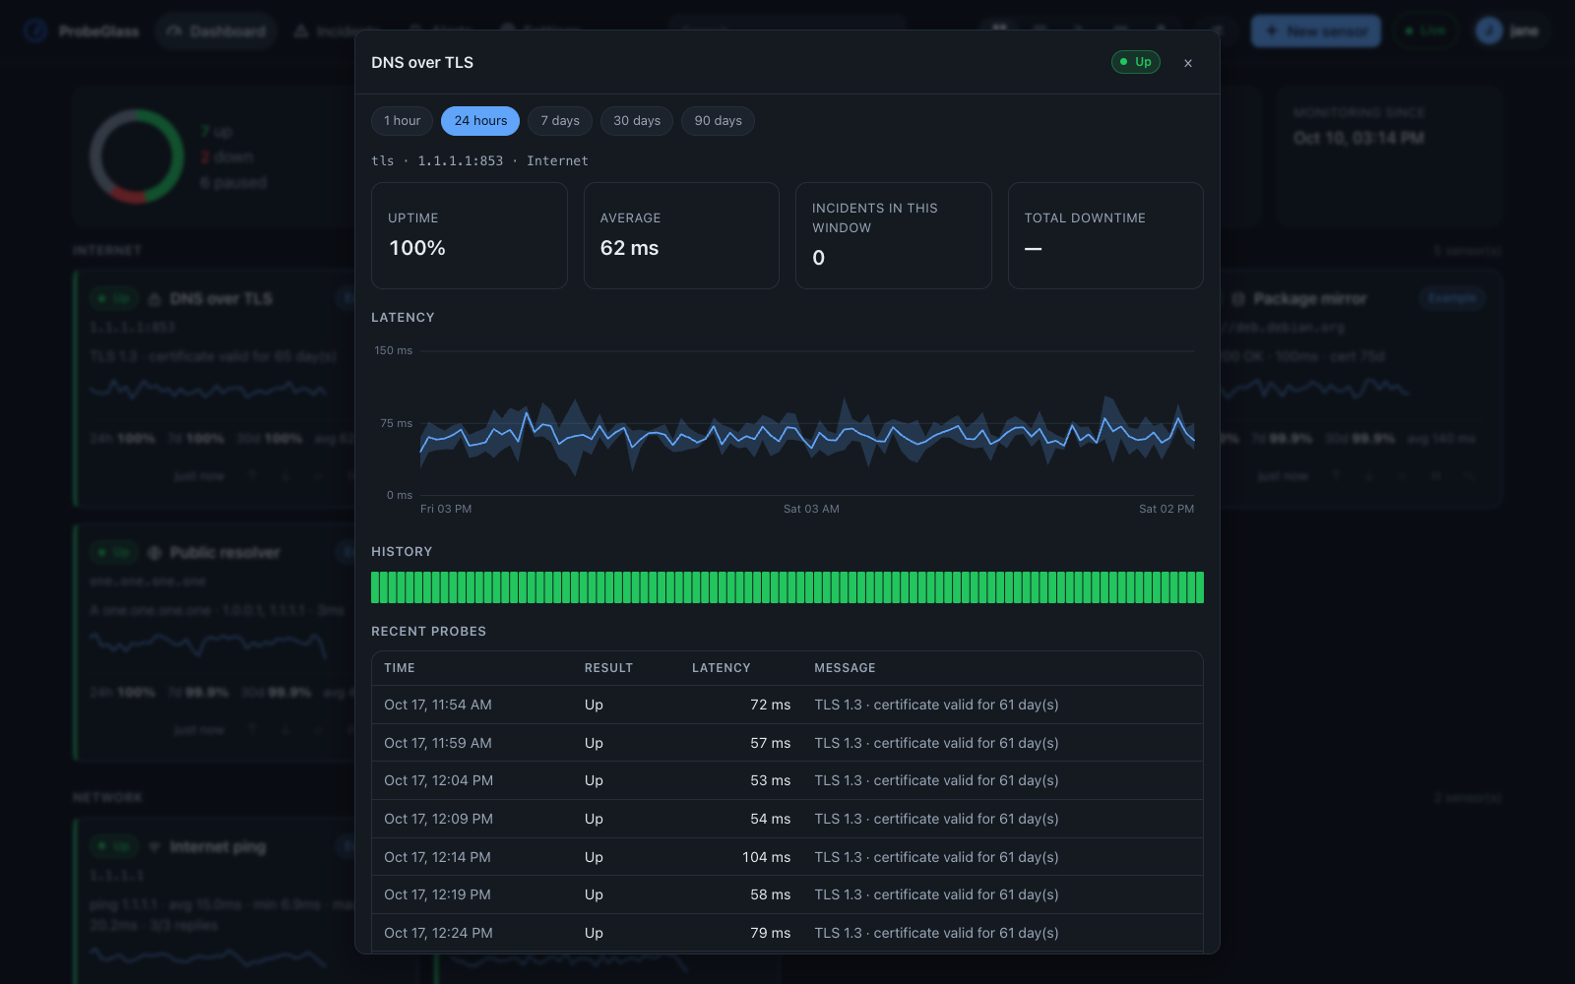Click the Message column header
This screenshot has width=1575, height=984.
click(845, 668)
